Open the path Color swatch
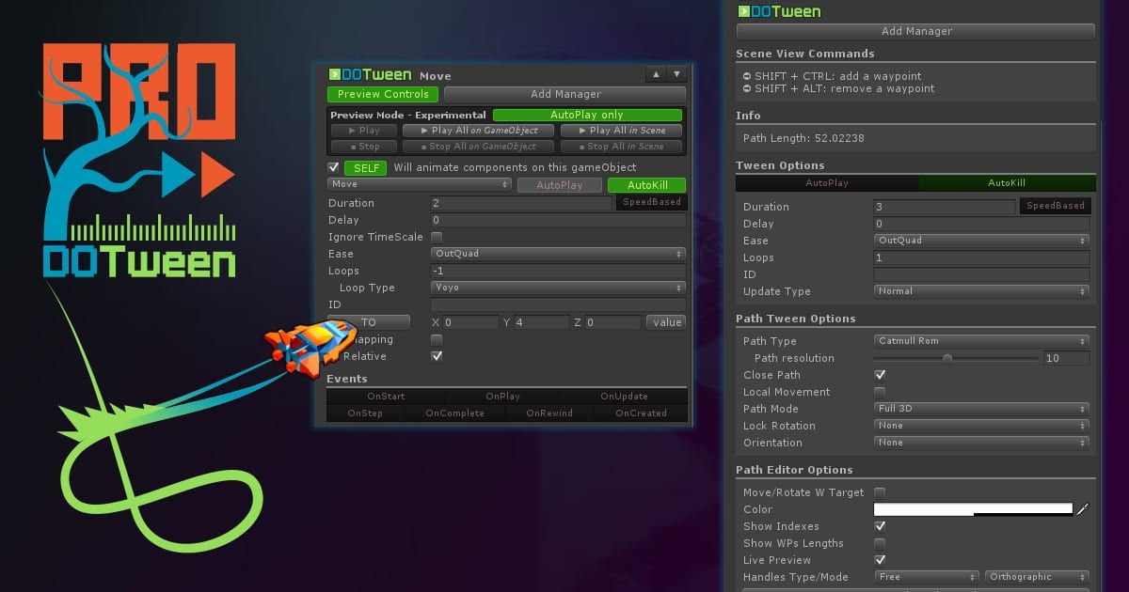 pyautogui.click(x=973, y=509)
